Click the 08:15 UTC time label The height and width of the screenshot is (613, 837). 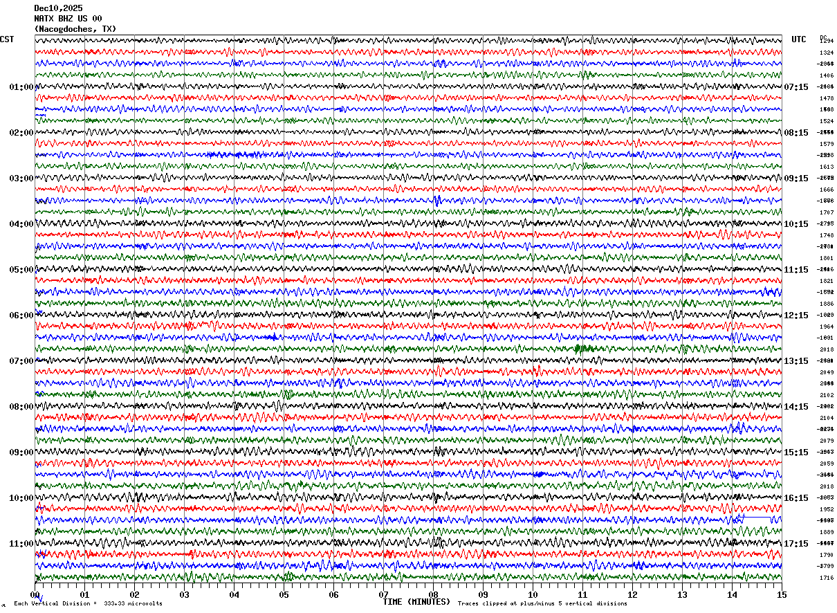tap(796, 133)
